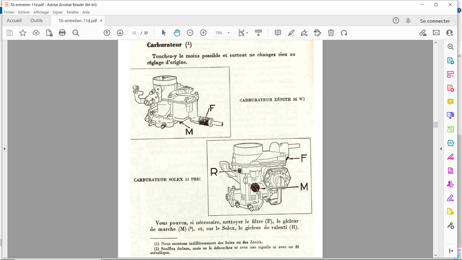
Task: Zoom out with the minus button
Action: (190, 33)
